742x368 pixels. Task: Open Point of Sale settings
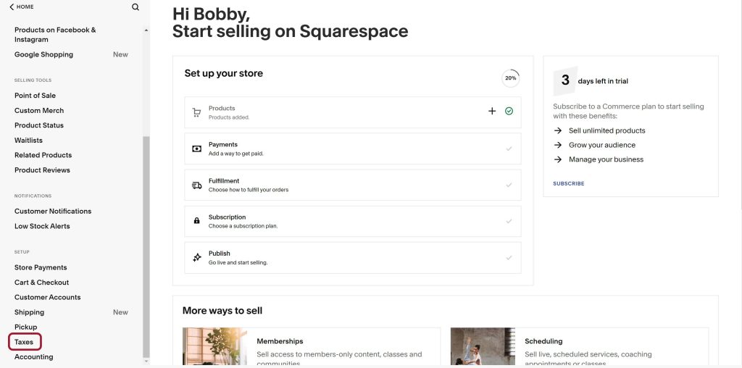[x=35, y=96]
